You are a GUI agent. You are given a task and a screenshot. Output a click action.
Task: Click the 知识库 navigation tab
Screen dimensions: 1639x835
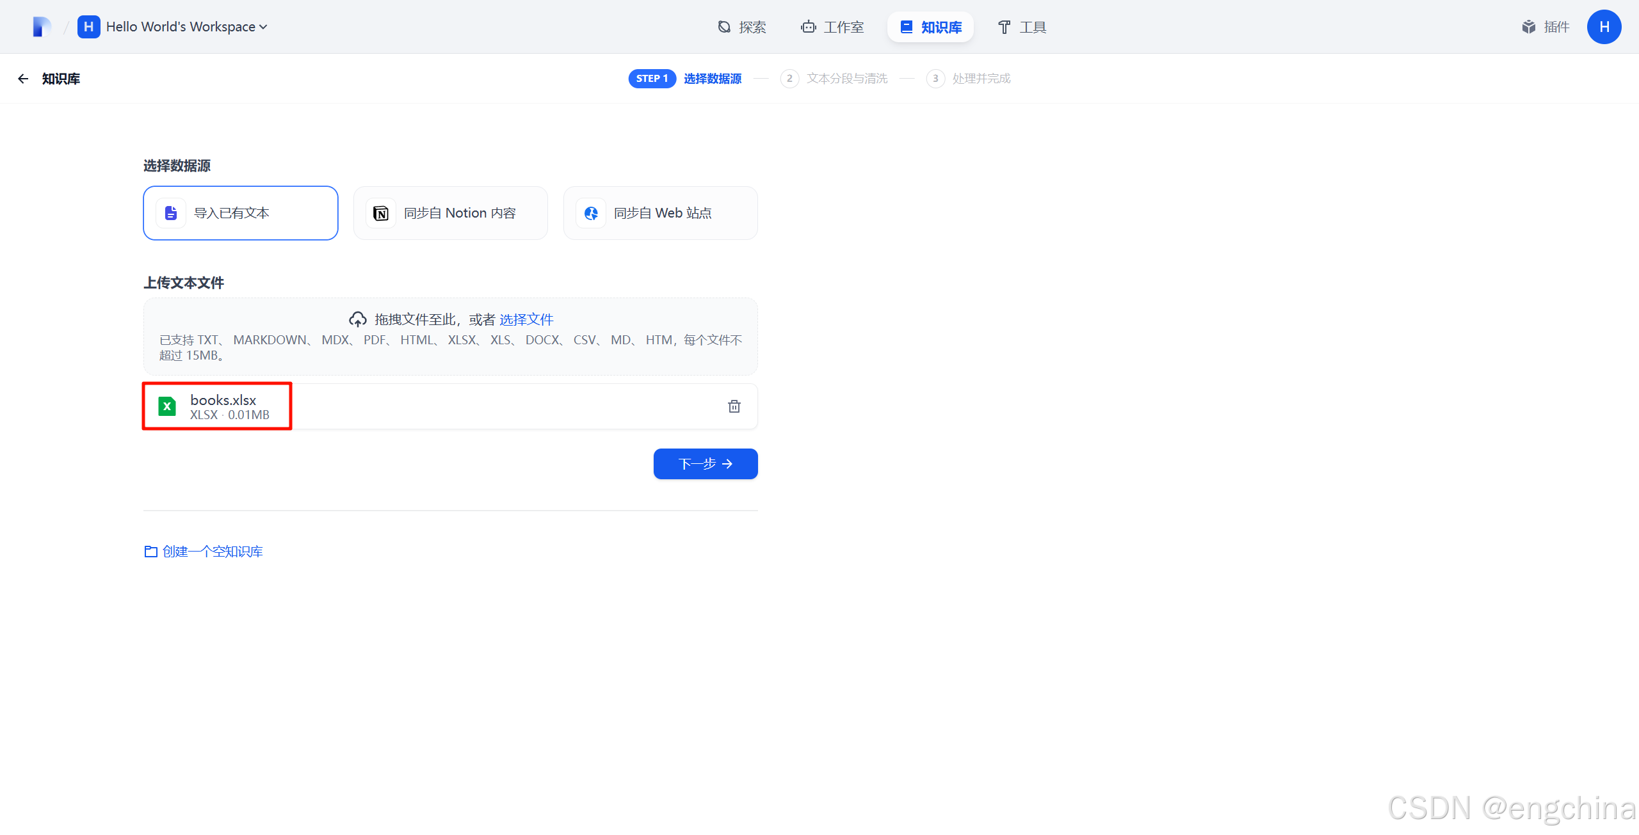(930, 27)
